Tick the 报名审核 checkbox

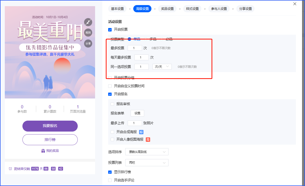[x=112, y=104]
